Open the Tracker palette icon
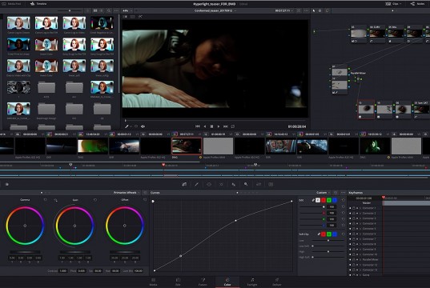Viewport: 430px width, 288px height. click(x=221, y=185)
